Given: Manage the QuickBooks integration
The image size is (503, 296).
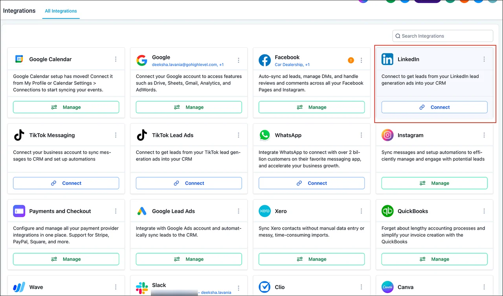Looking at the screenshot, I should 435,259.
